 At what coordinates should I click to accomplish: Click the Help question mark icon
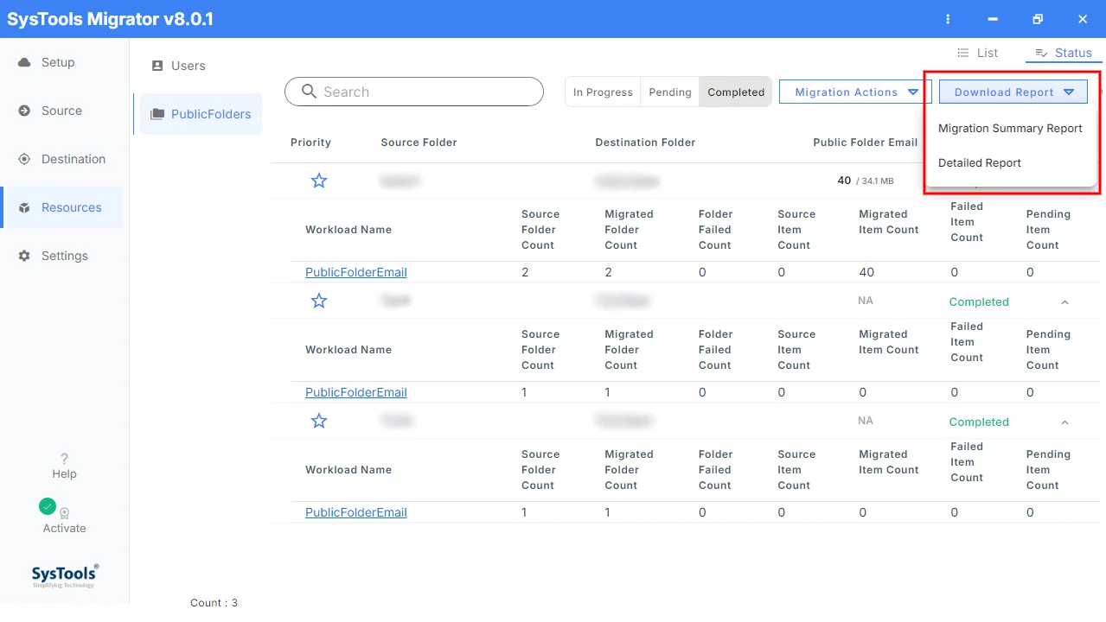pyautogui.click(x=64, y=459)
